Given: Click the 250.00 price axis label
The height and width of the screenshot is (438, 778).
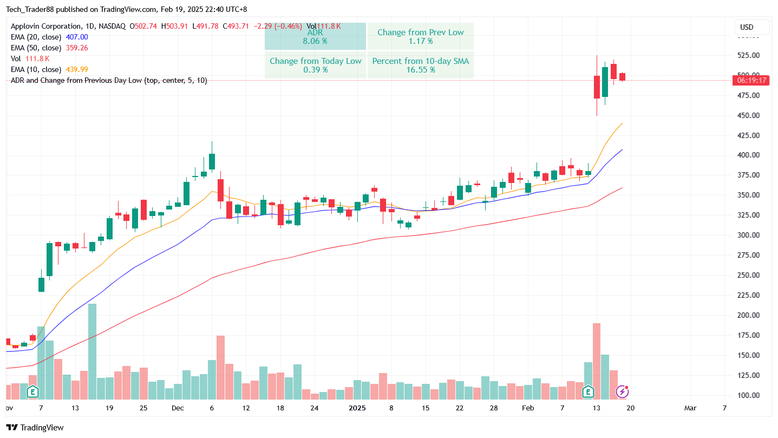Looking at the screenshot, I should tap(748, 275).
